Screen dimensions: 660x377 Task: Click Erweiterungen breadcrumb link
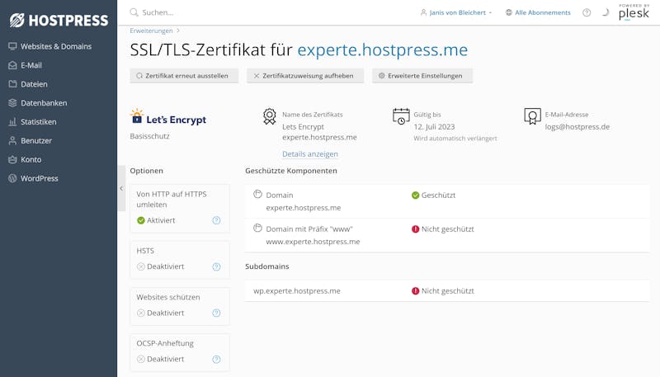[x=151, y=31]
